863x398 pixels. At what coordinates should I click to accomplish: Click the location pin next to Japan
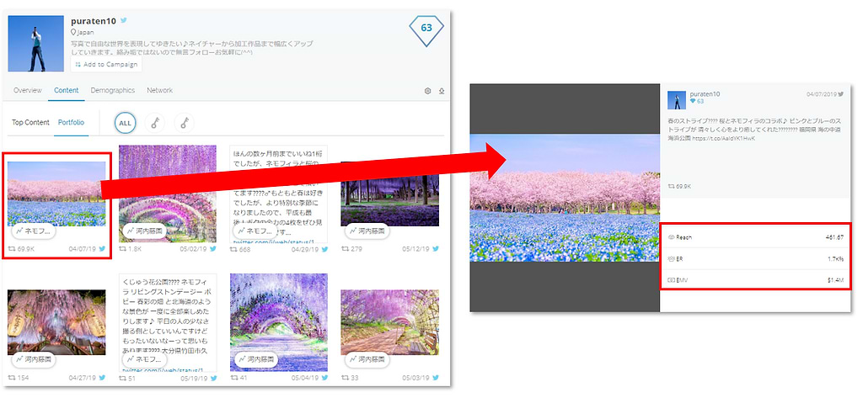[74, 33]
